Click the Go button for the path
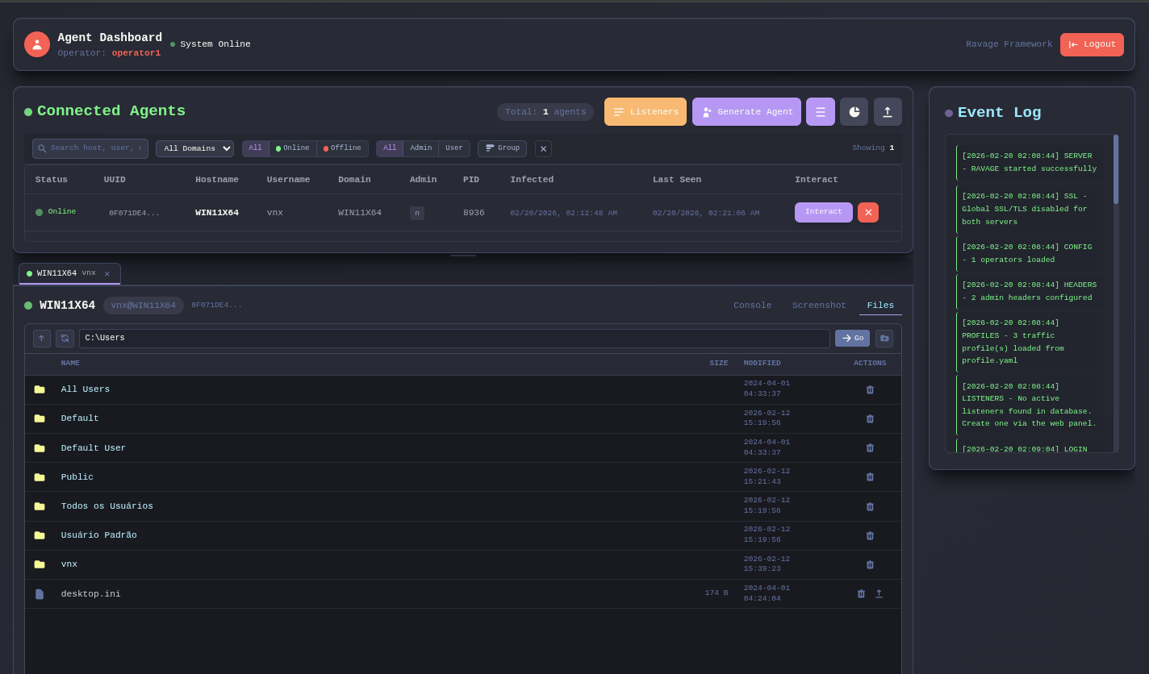Screen dimensions: 1149x674 coord(852,339)
